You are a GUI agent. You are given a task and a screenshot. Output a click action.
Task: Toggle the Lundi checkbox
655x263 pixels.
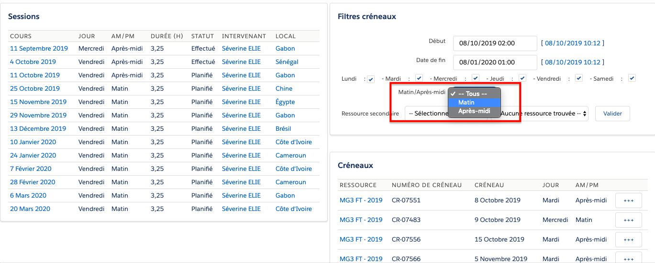click(371, 79)
